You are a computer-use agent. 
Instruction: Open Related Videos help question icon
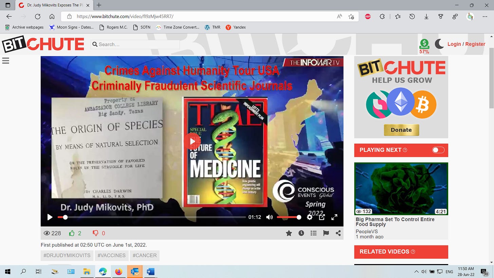413,252
